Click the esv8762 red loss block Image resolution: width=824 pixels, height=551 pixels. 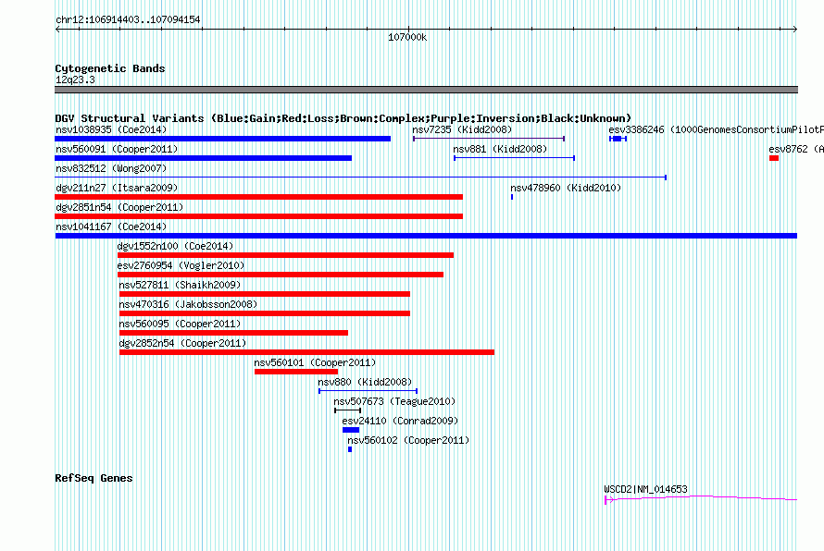coord(774,158)
